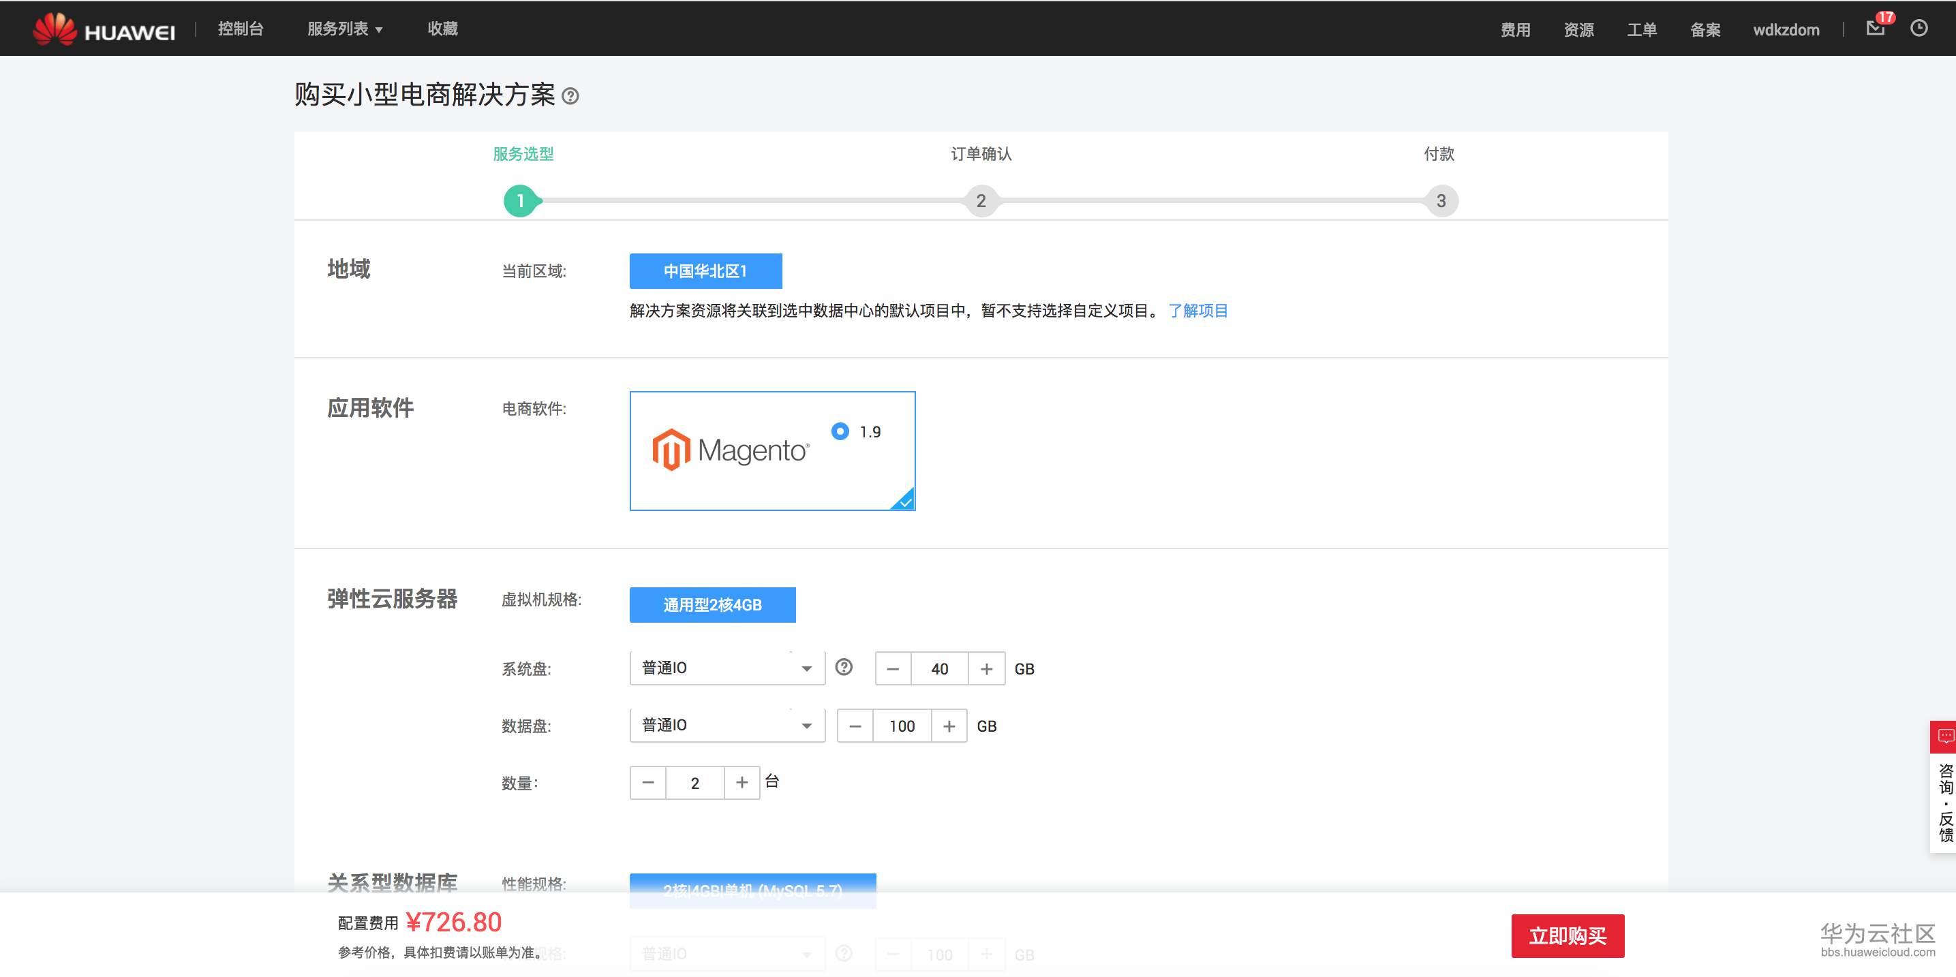Open the messages mail icon with badge
Image resolution: width=1956 pixels, height=977 pixels.
coord(1875,29)
